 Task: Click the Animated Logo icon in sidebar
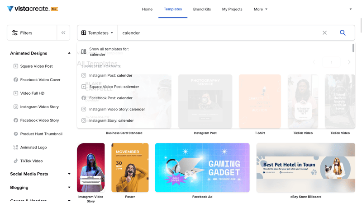pyautogui.click(x=16, y=148)
